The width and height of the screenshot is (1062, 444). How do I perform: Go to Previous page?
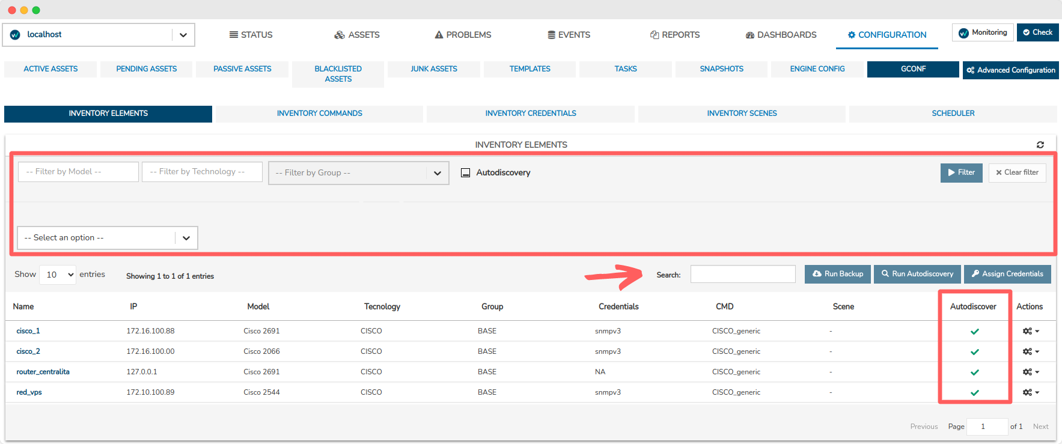click(x=924, y=427)
